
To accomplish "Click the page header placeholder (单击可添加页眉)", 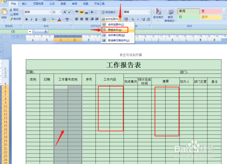I will point(131,55).
